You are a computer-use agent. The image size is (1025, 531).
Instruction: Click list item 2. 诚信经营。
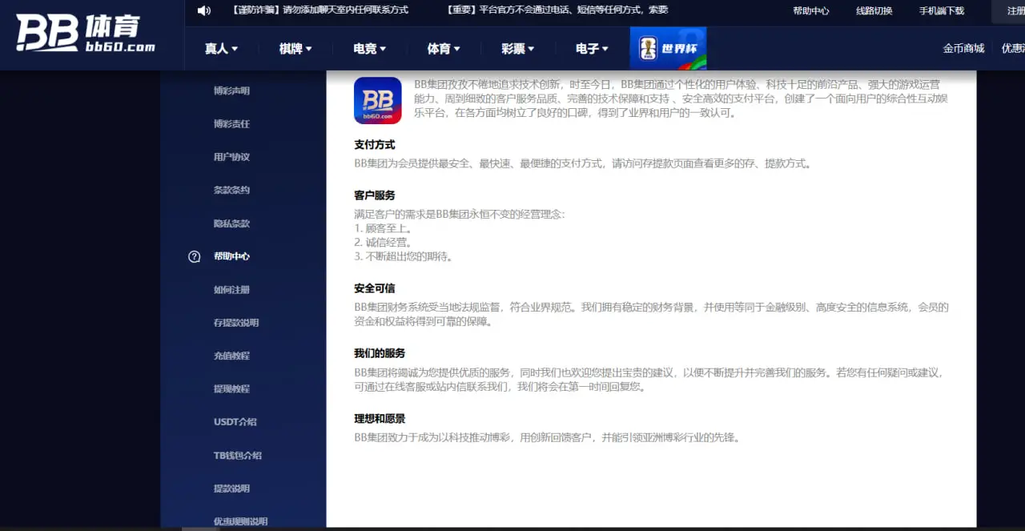coord(383,243)
